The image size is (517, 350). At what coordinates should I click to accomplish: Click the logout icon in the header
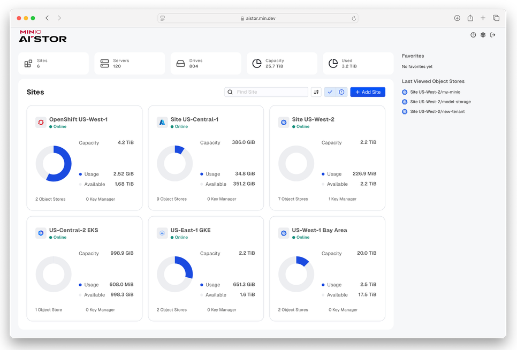pyautogui.click(x=493, y=35)
